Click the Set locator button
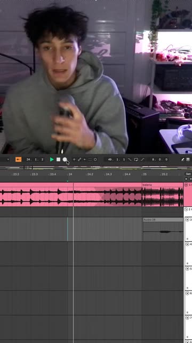The width and height of the screenshot is (192, 343). click(x=188, y=174)
